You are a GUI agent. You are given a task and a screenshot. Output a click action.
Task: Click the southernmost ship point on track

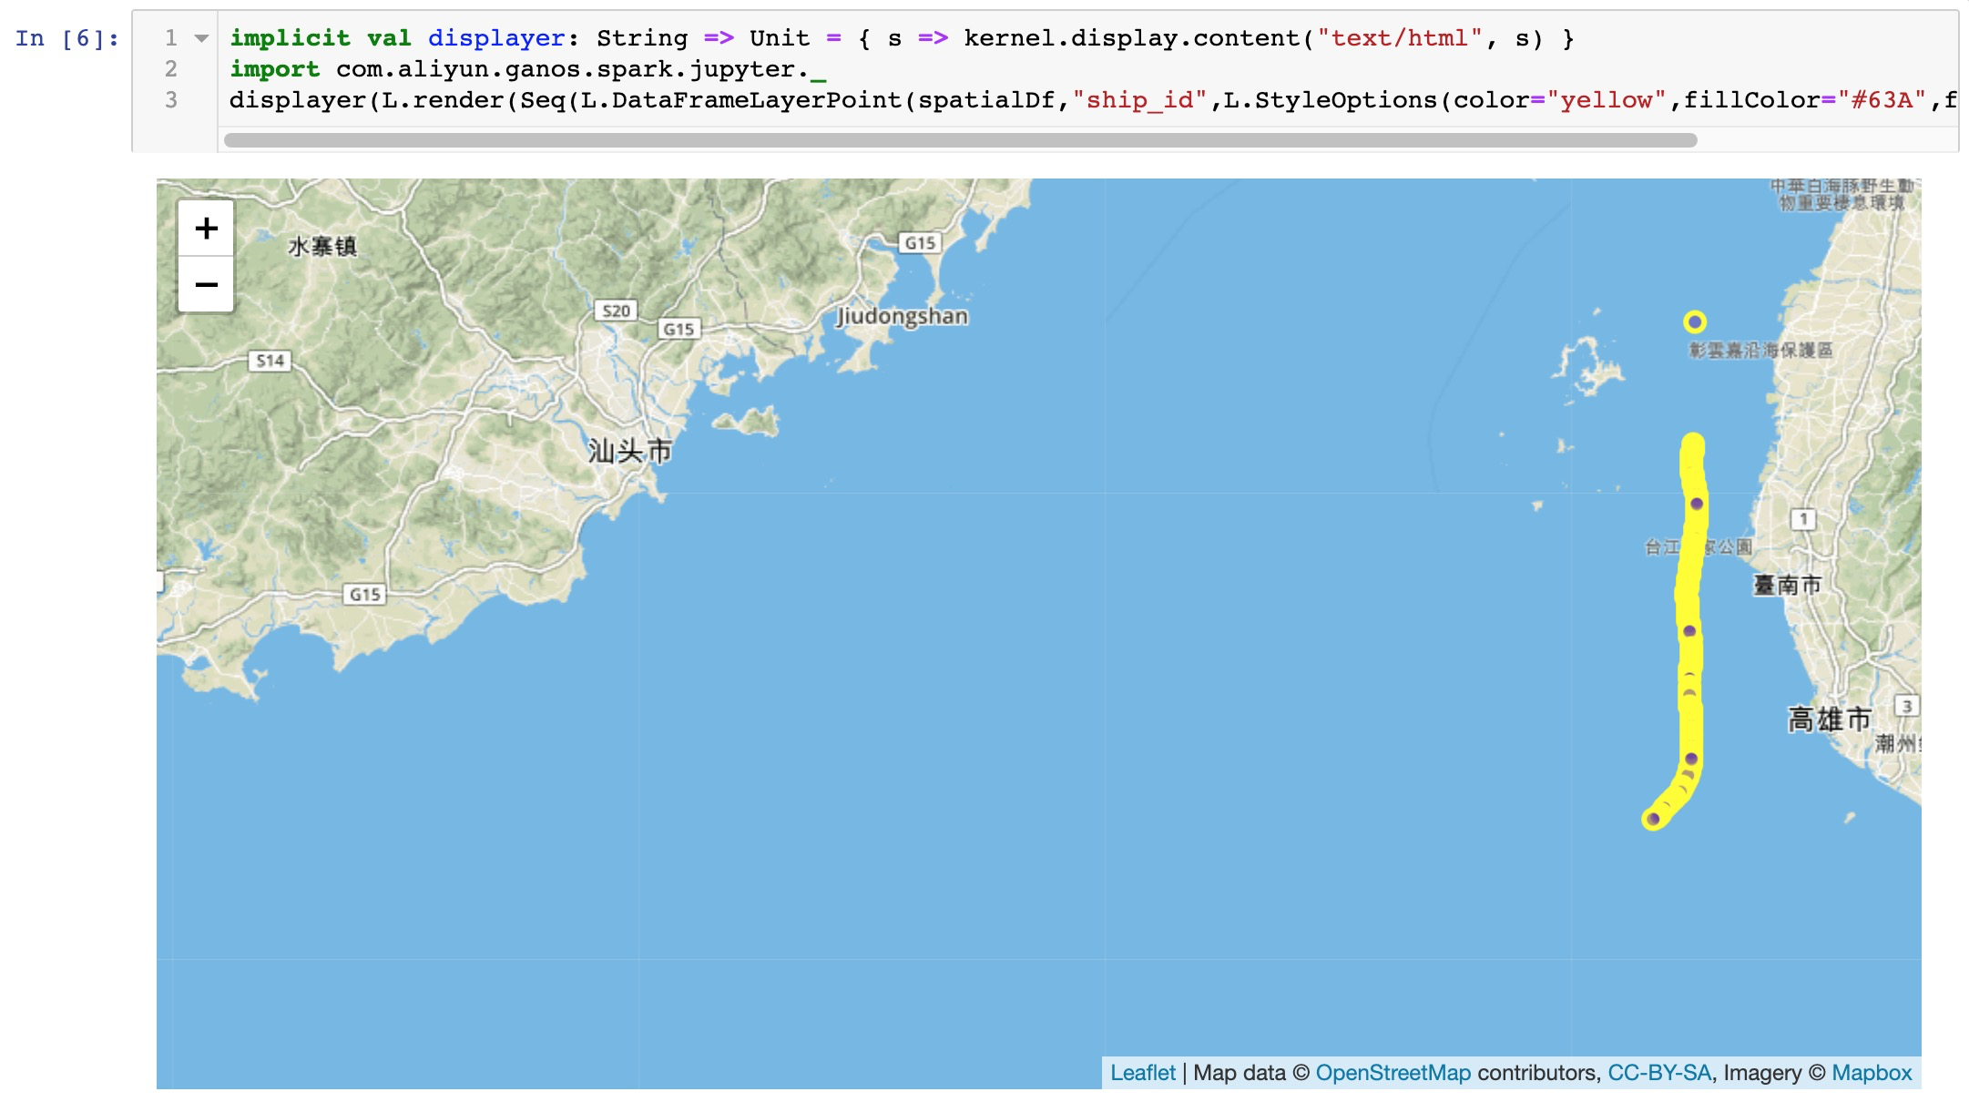[1653, 819]
